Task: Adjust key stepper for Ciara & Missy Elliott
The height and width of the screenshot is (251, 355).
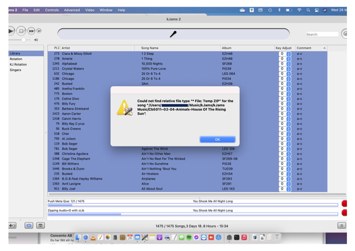Action: (289, 54)
